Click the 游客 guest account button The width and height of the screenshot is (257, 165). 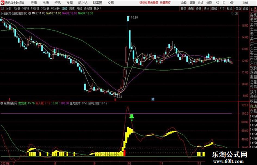pos(246,3)
